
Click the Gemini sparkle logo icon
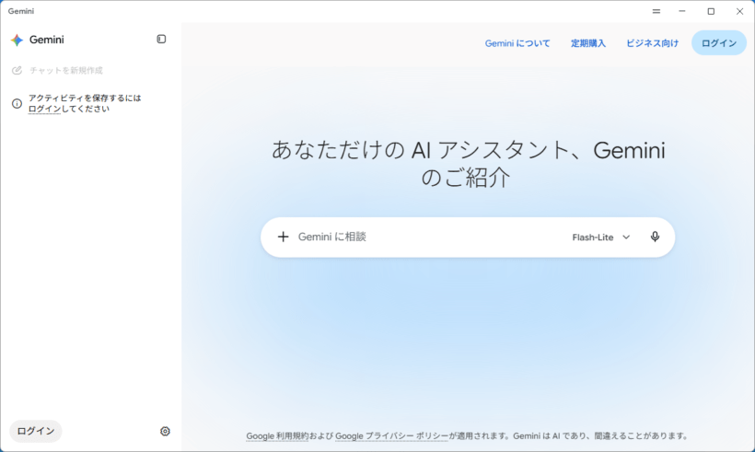[17, 40]
